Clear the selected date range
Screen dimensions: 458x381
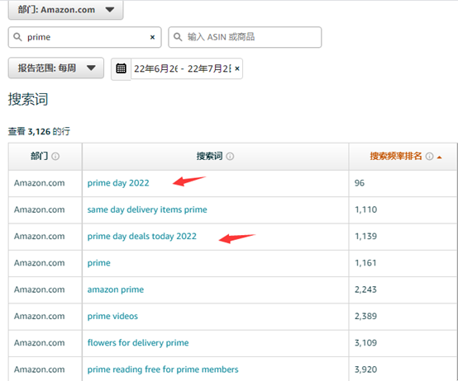(x=237, y=68)
